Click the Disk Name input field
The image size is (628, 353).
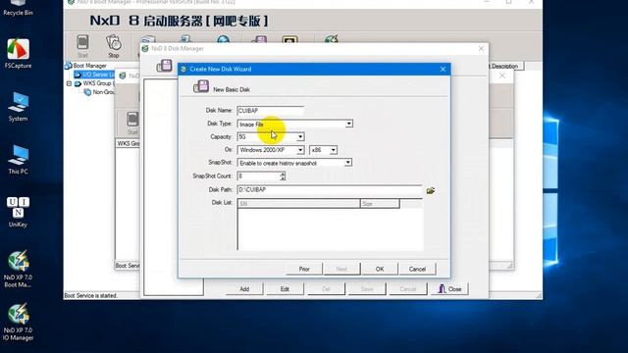pyautogui.click(x=270, y=111)
